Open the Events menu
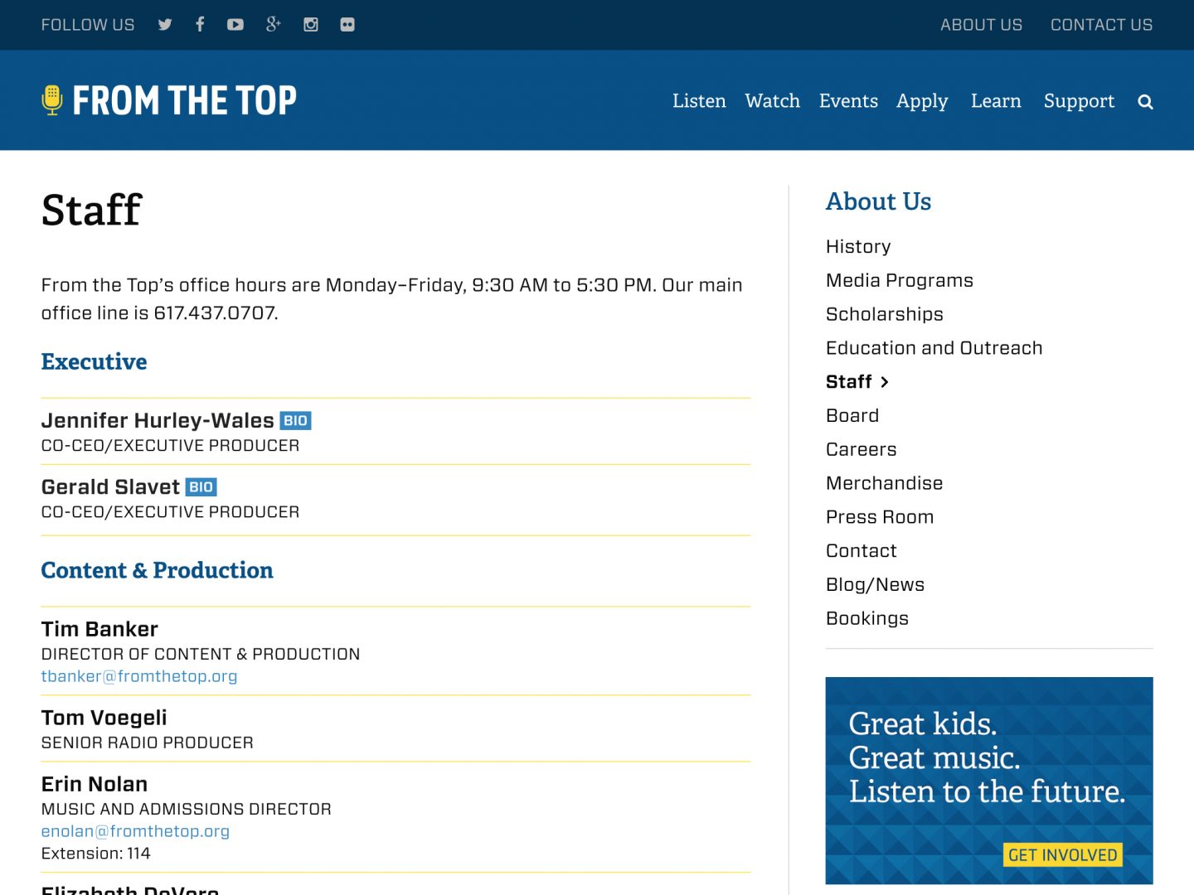The image size is (1194, 895). tap(848, 101)
